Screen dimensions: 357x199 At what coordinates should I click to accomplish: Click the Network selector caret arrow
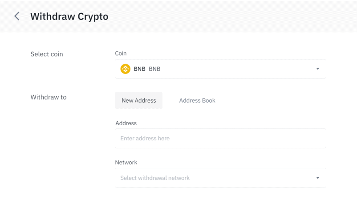(318, 178)
